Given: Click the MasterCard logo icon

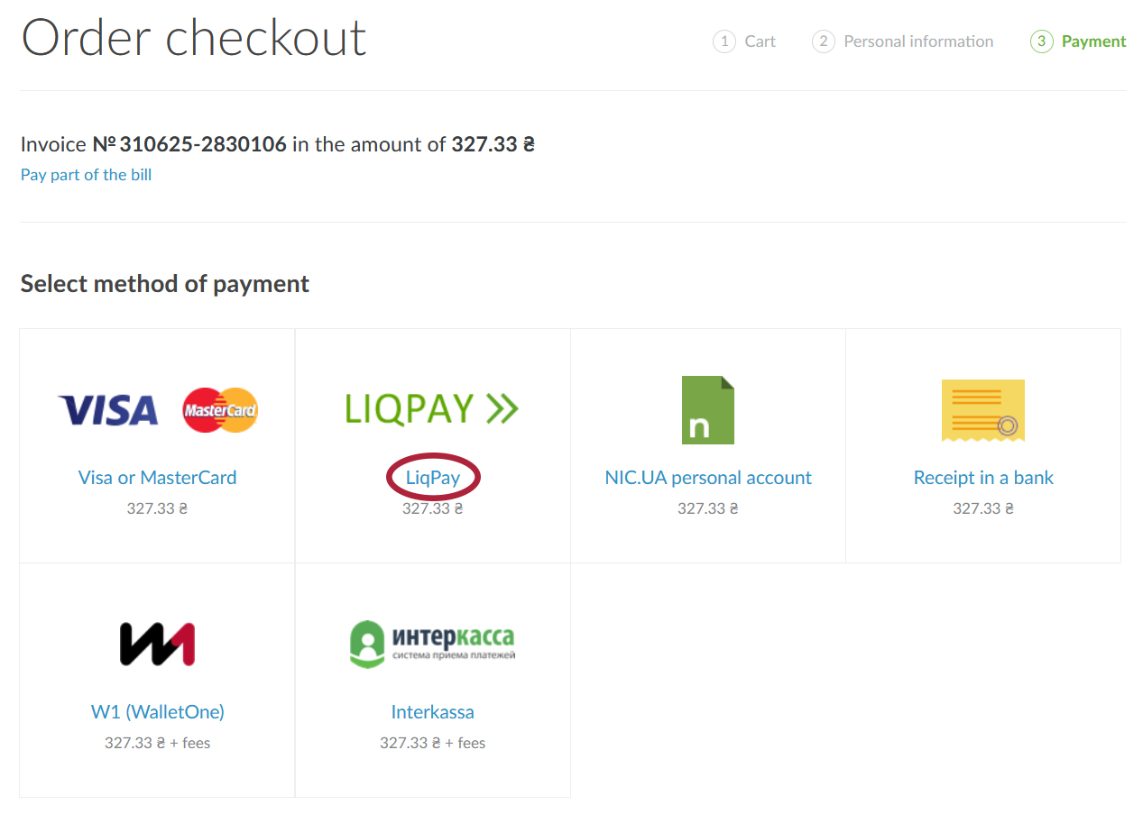Looking at the screenshot, I should [x=220, y=410].
